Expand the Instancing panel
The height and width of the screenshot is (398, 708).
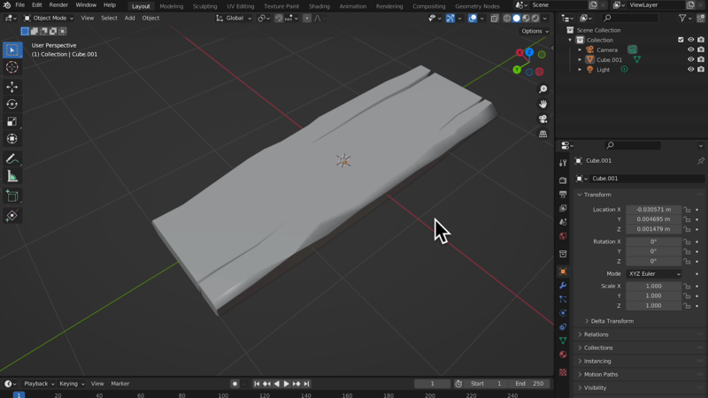click(597, 361)
